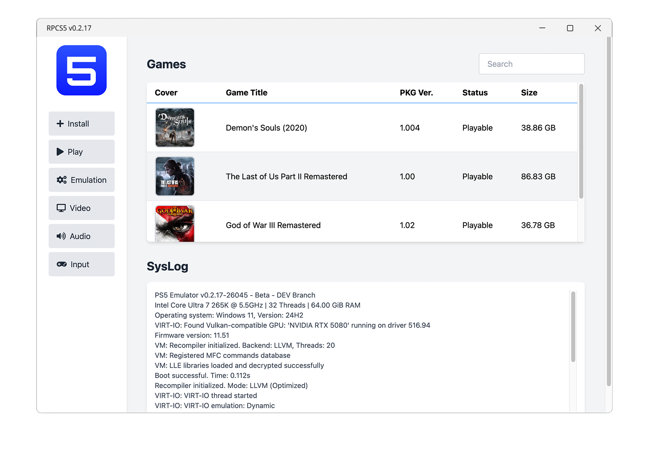Open Emulation settings via the gear icon

(x=61, y=180)
